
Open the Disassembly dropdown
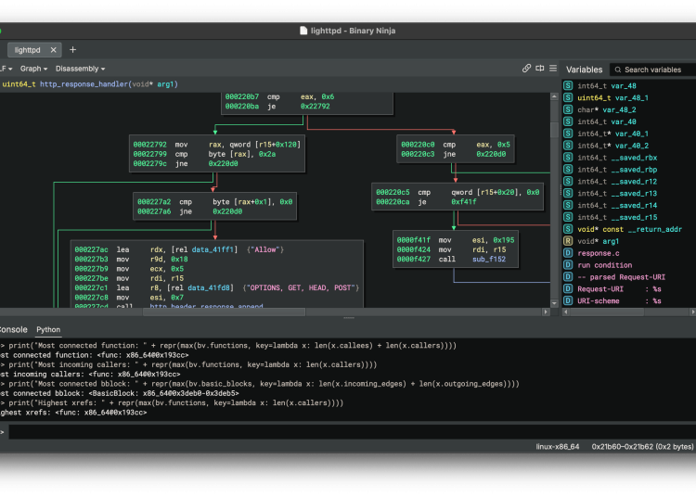click(x=80, y=69)
